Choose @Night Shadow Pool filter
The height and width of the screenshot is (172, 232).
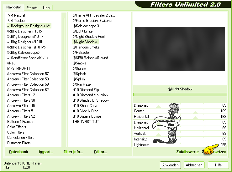pyautogui.click(x=88, y=37)
